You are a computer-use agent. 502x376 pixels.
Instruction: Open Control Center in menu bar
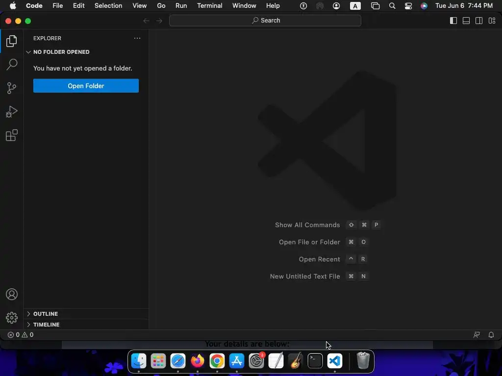point(408,6)
